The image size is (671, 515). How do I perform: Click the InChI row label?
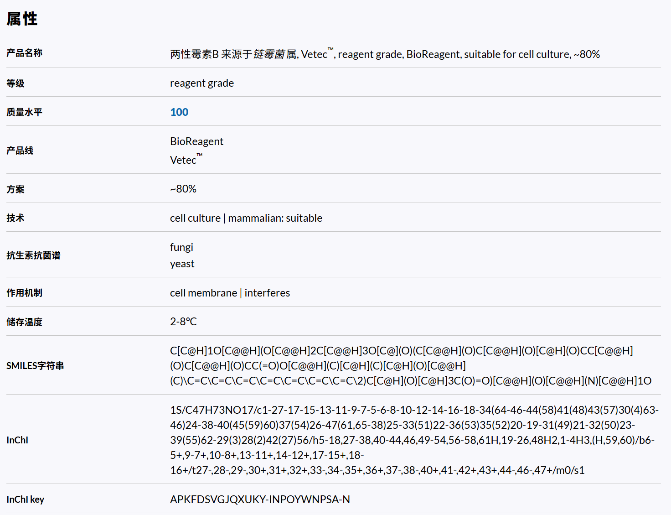click(x=17, y=440)
